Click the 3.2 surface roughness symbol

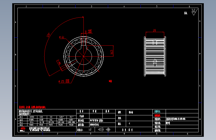(x=194, y=12)
